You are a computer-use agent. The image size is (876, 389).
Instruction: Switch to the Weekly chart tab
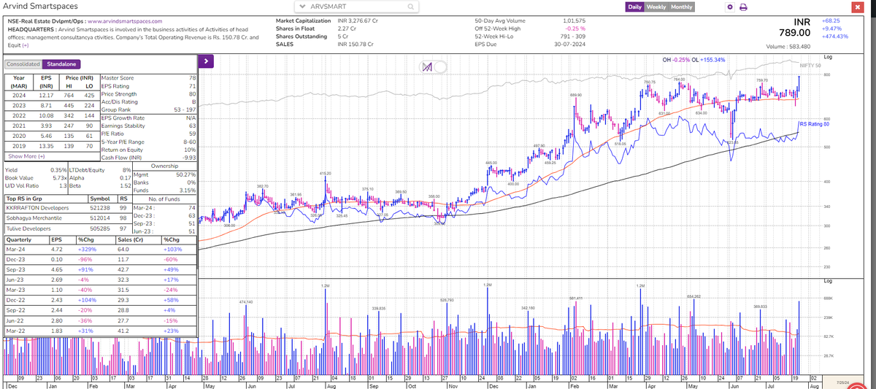(x=656, y=7)
